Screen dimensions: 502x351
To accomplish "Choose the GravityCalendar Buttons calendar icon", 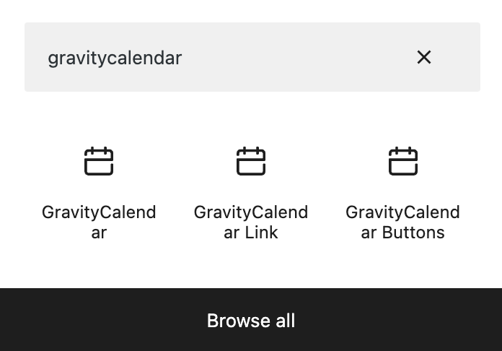I will coord(403,161).
